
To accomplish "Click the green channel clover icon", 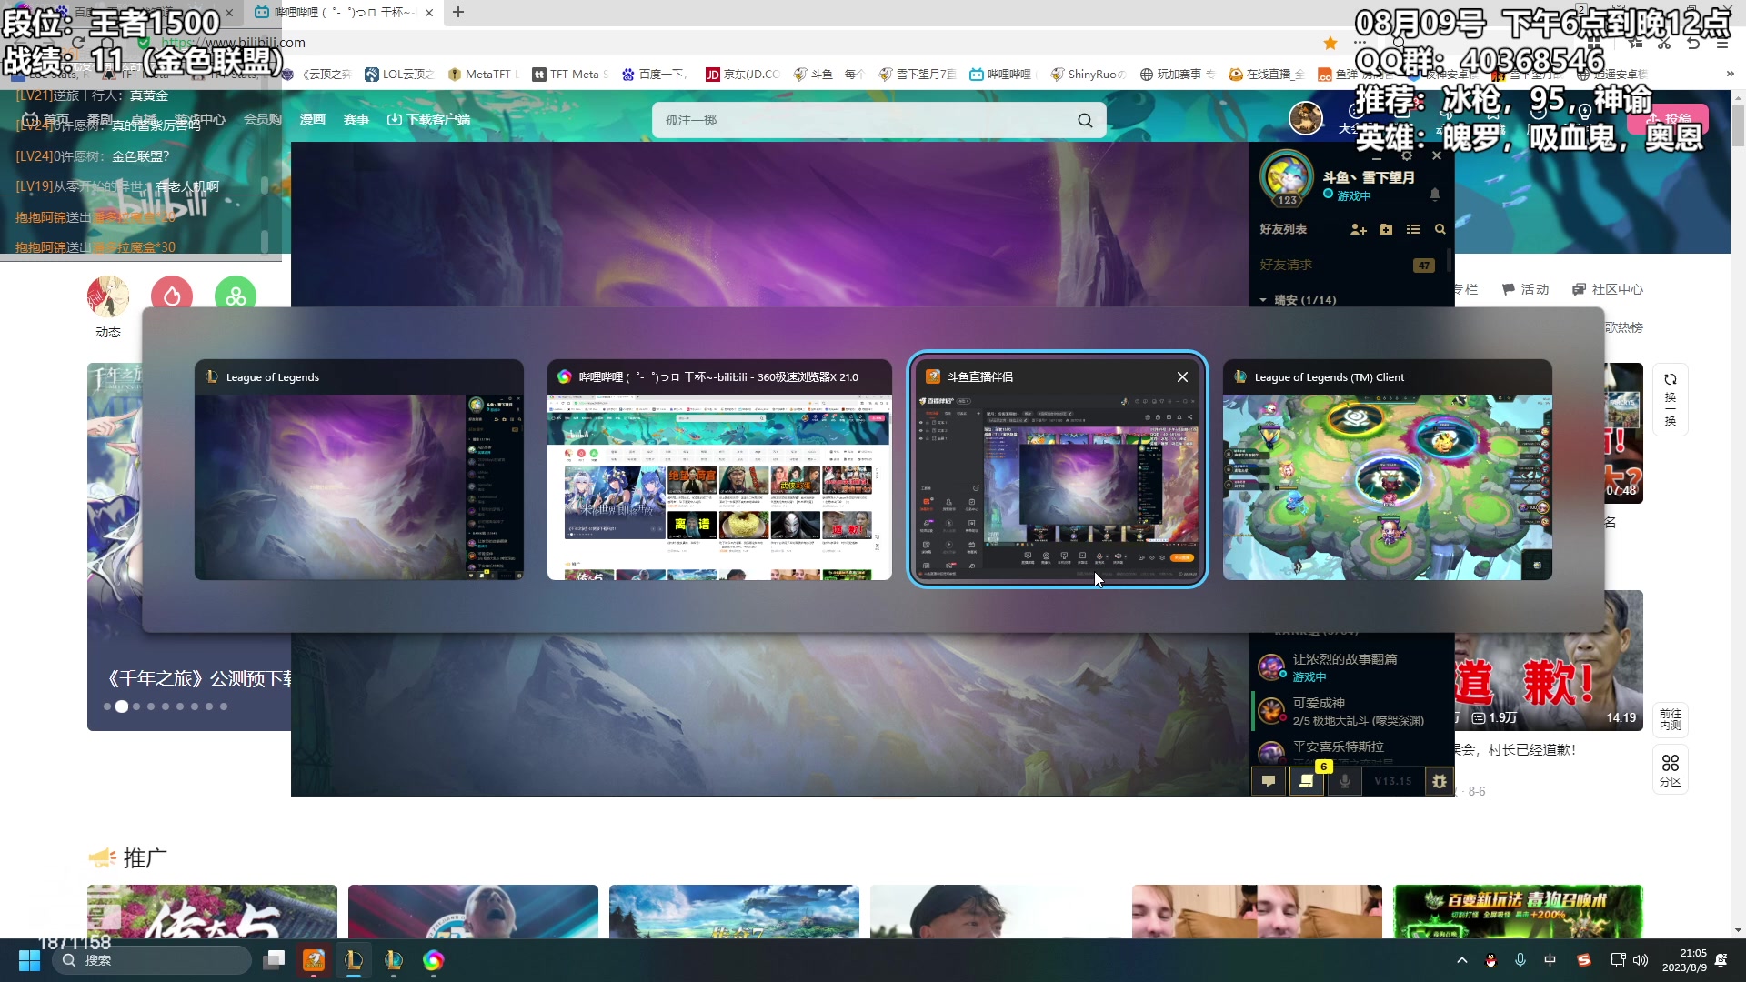I will tap(236, 296).
